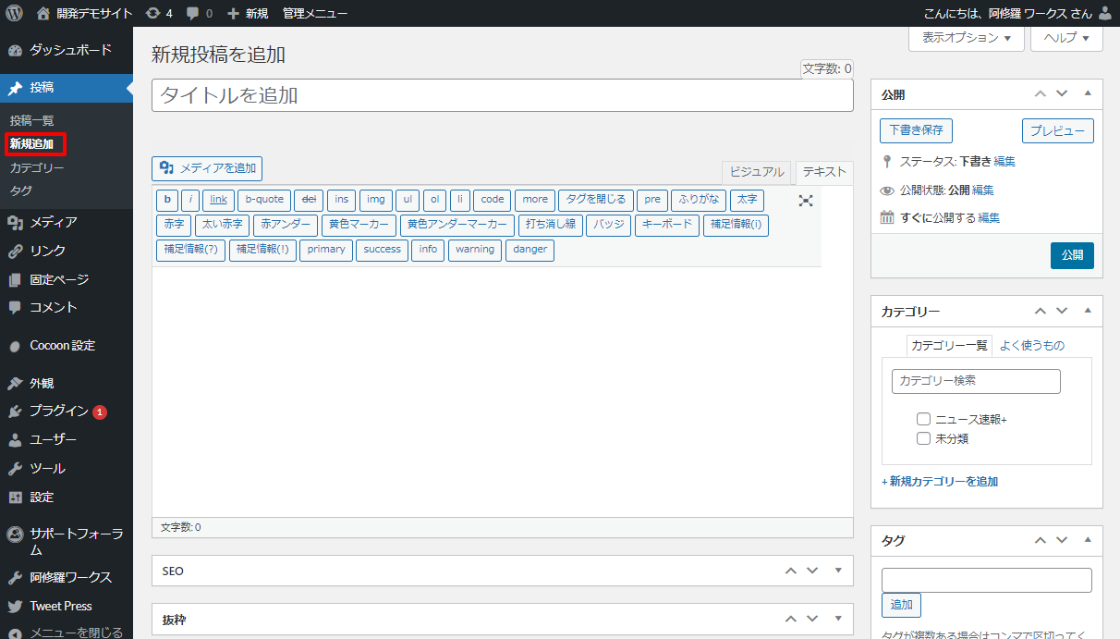Open 投稿一覧 submenu item
Screen dimensions: 1120x639
[x=32, y=121]
